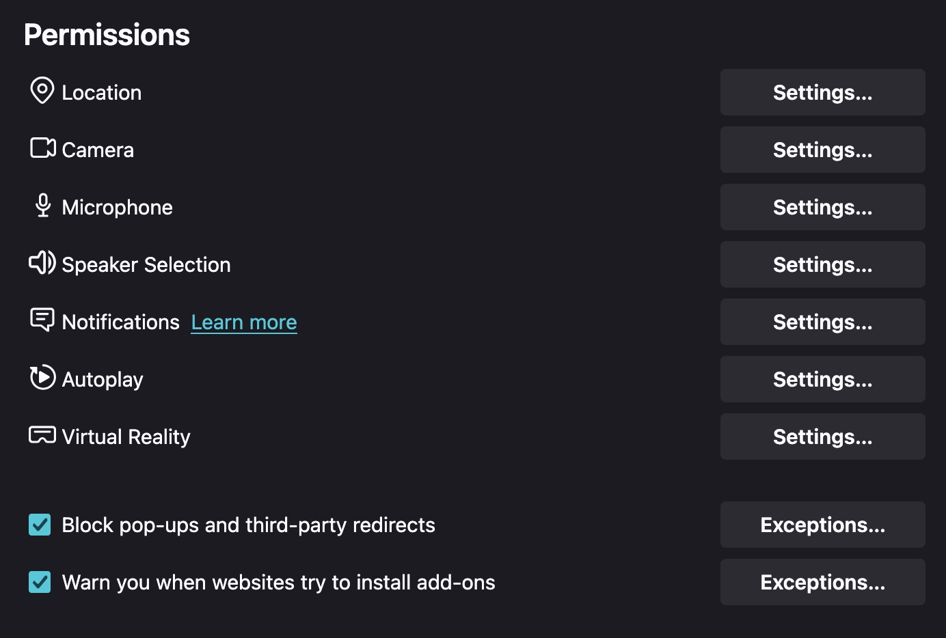Image resolution: width=946 pixels, height=638 pixels.
Task: Open Location permission Settings
Action: point(822,92)
